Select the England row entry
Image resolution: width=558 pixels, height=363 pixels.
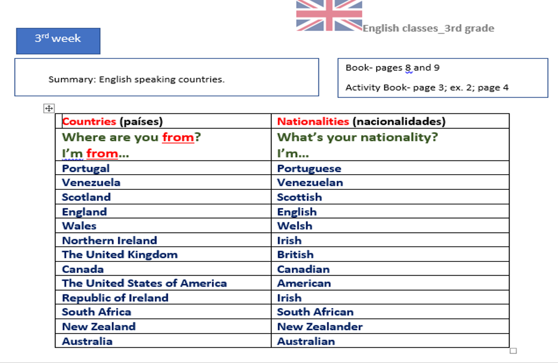pyautogui.click(x=85, y=212)
